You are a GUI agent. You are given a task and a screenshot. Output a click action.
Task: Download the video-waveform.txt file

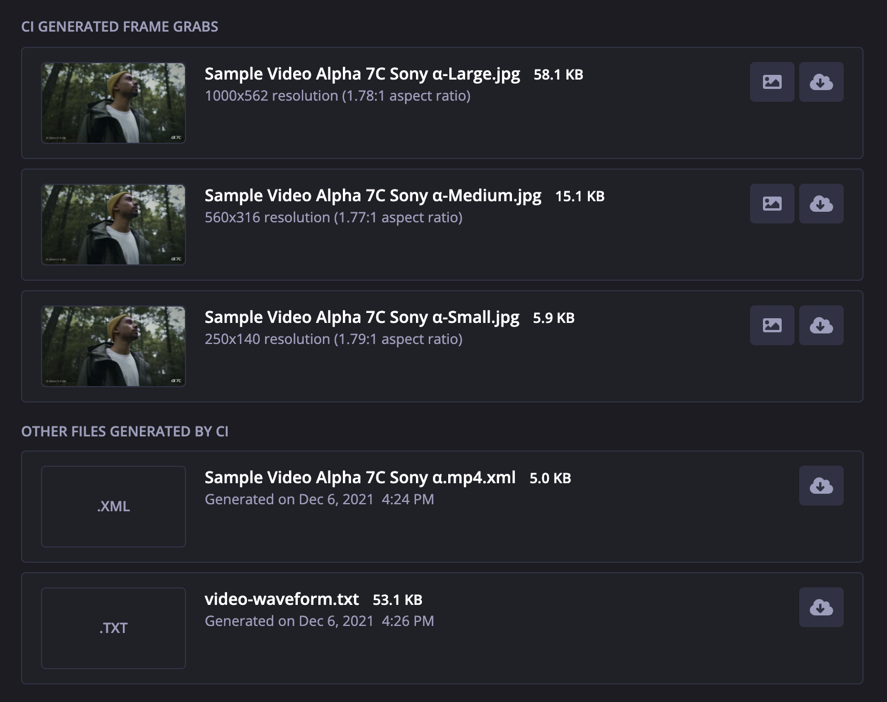pyautogui.click(x=821, y=607)
